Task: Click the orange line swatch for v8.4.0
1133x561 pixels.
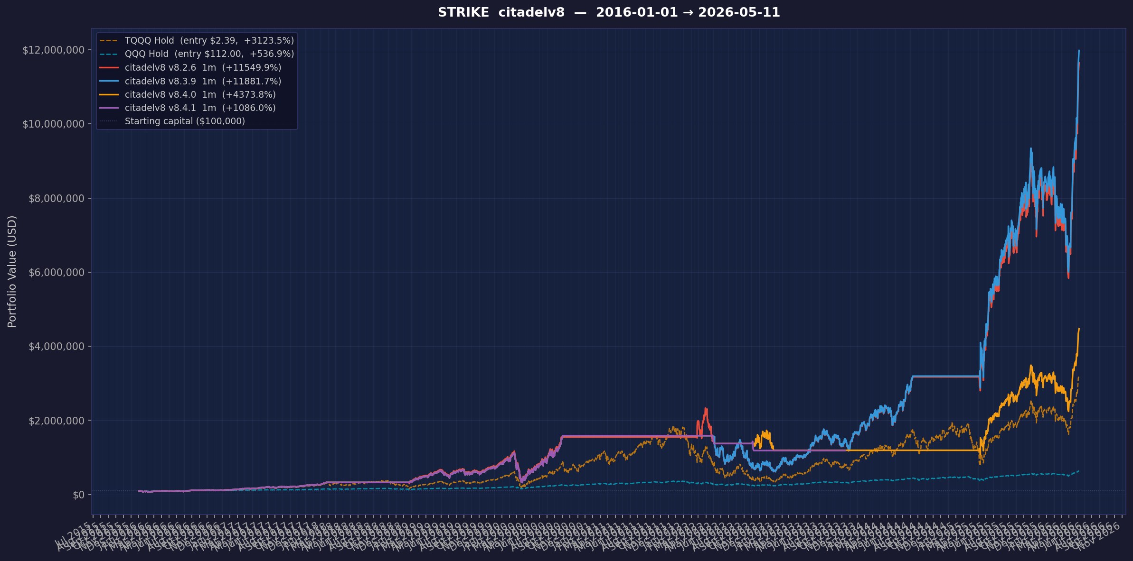Action: [x=109, y=94]
